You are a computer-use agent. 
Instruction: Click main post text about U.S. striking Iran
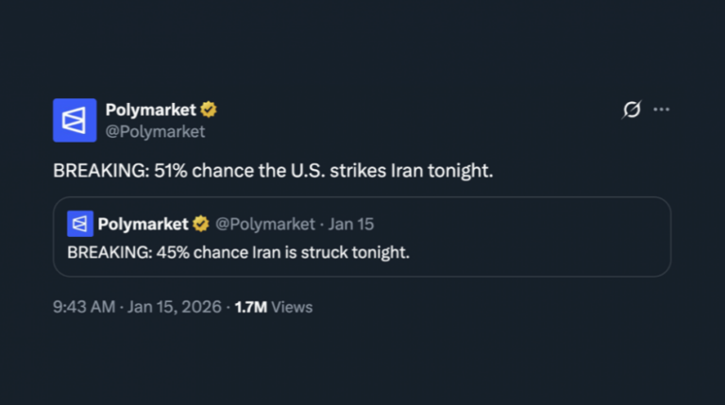(x=273, y=171)
